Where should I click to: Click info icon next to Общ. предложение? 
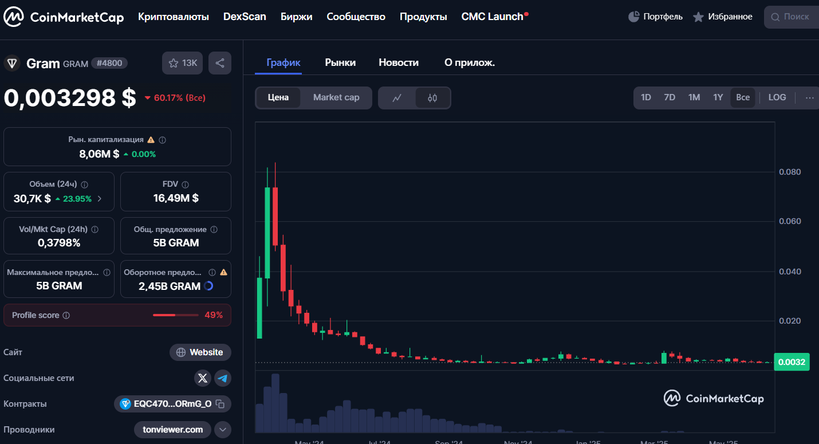pos(214,229)
